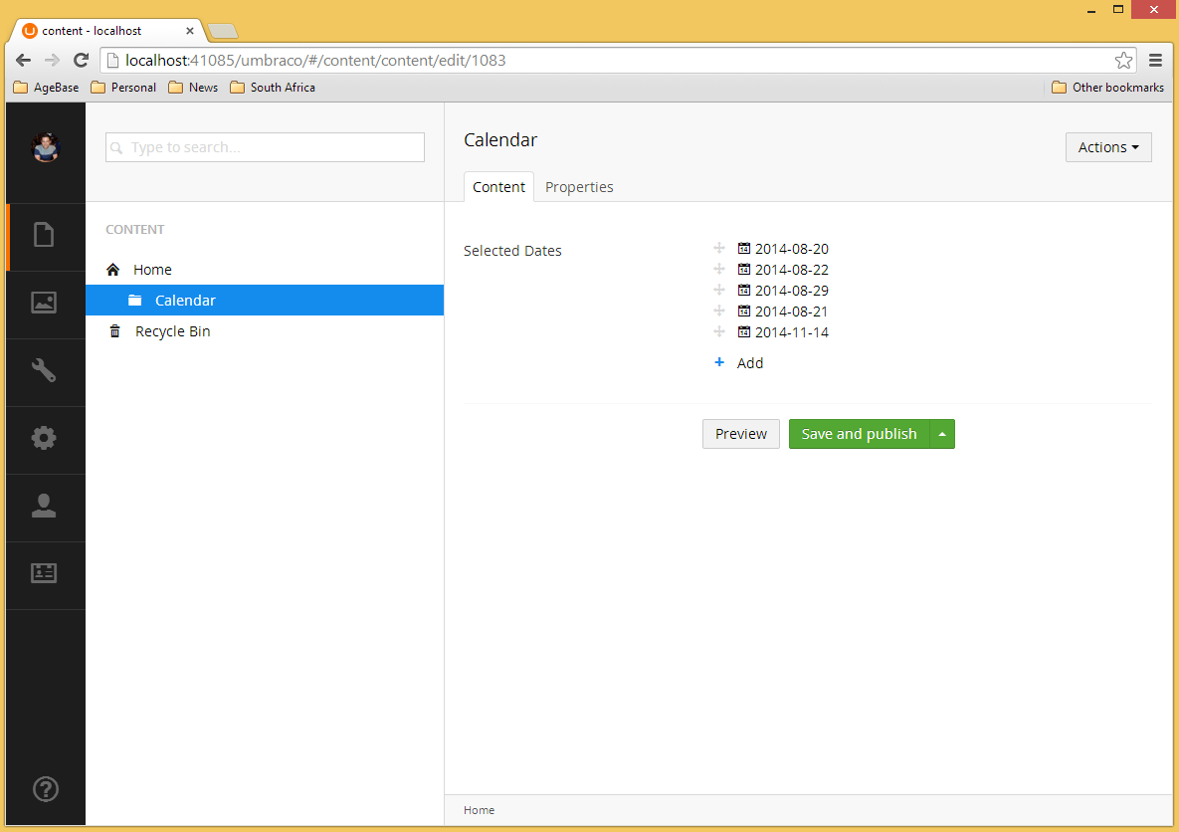The height and width of the screenshot is (832, 1179).
Task: Open the Members section icon
Action: pyautogui.click(x=44, y=573)
